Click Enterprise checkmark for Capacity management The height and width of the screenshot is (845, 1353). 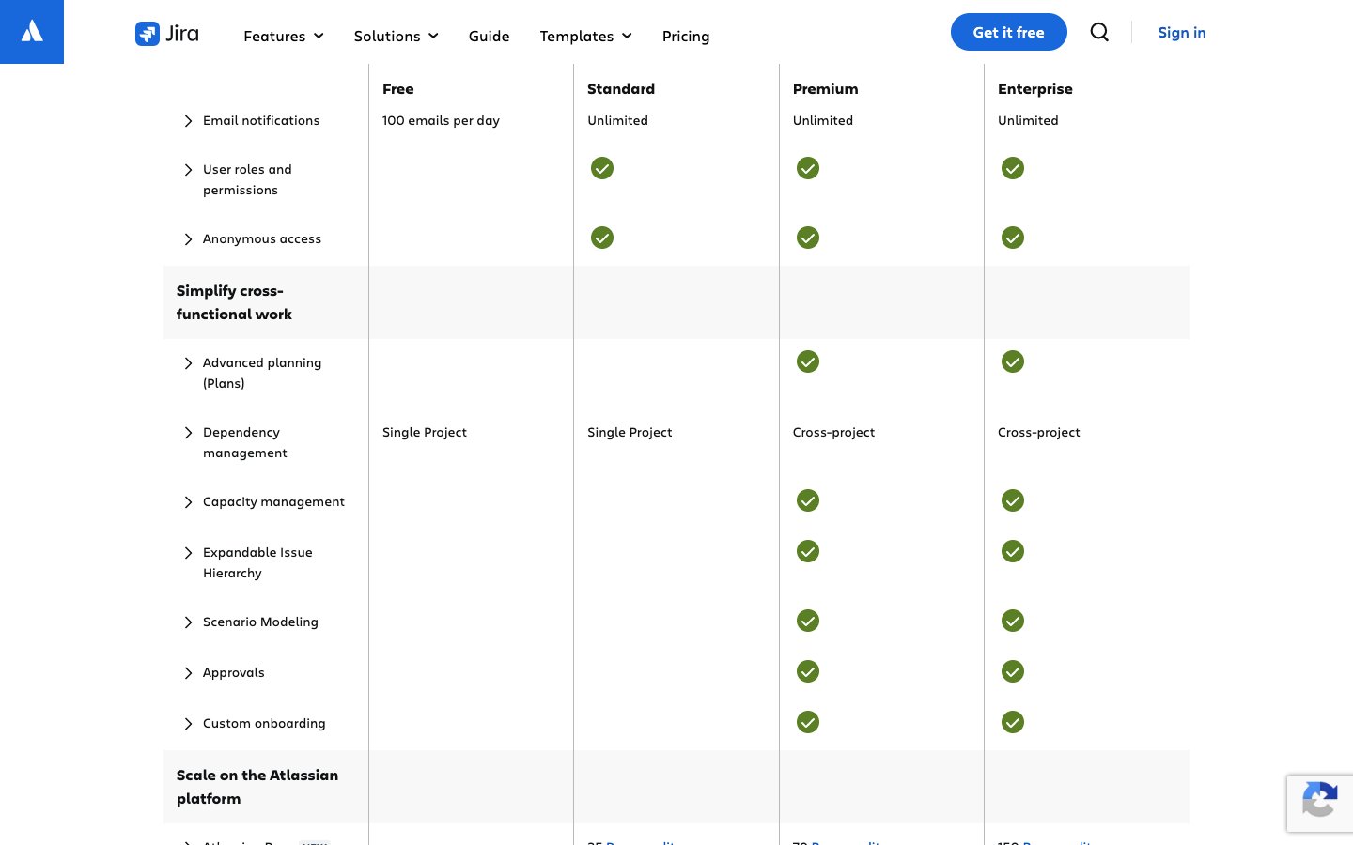[1012, 501]
